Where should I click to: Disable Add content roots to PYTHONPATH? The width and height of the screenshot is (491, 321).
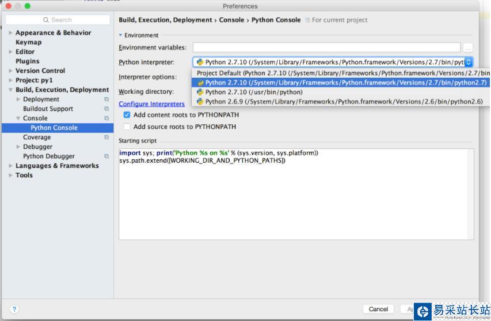127,115
